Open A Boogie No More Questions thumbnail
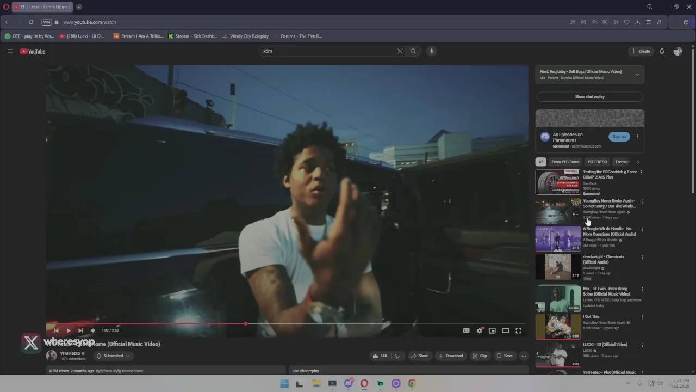 point(558,239)
